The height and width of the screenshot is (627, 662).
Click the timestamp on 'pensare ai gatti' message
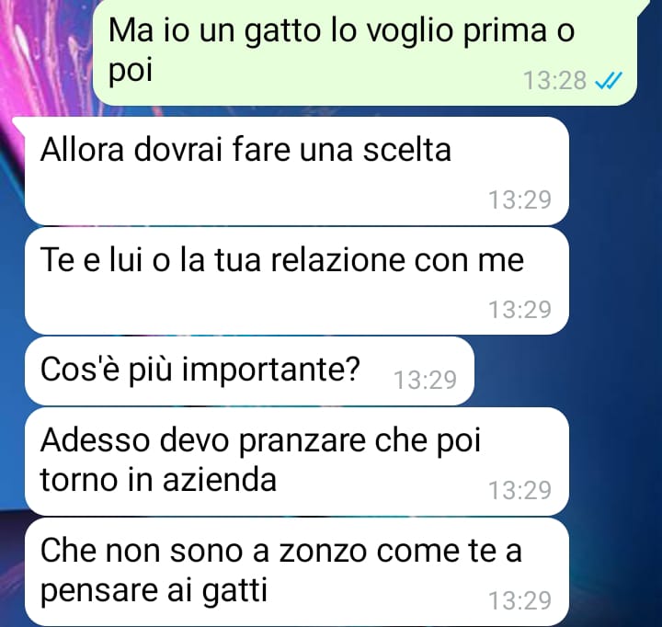(519, 600)
